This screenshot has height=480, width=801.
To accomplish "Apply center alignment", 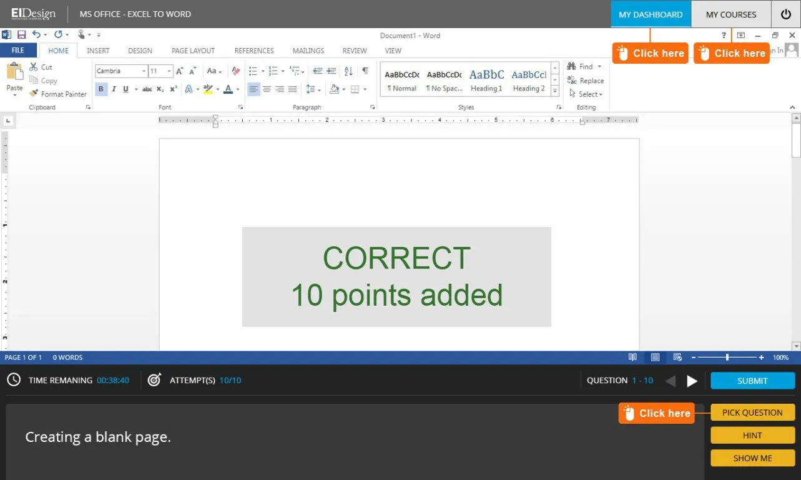I will click(267, 89).
